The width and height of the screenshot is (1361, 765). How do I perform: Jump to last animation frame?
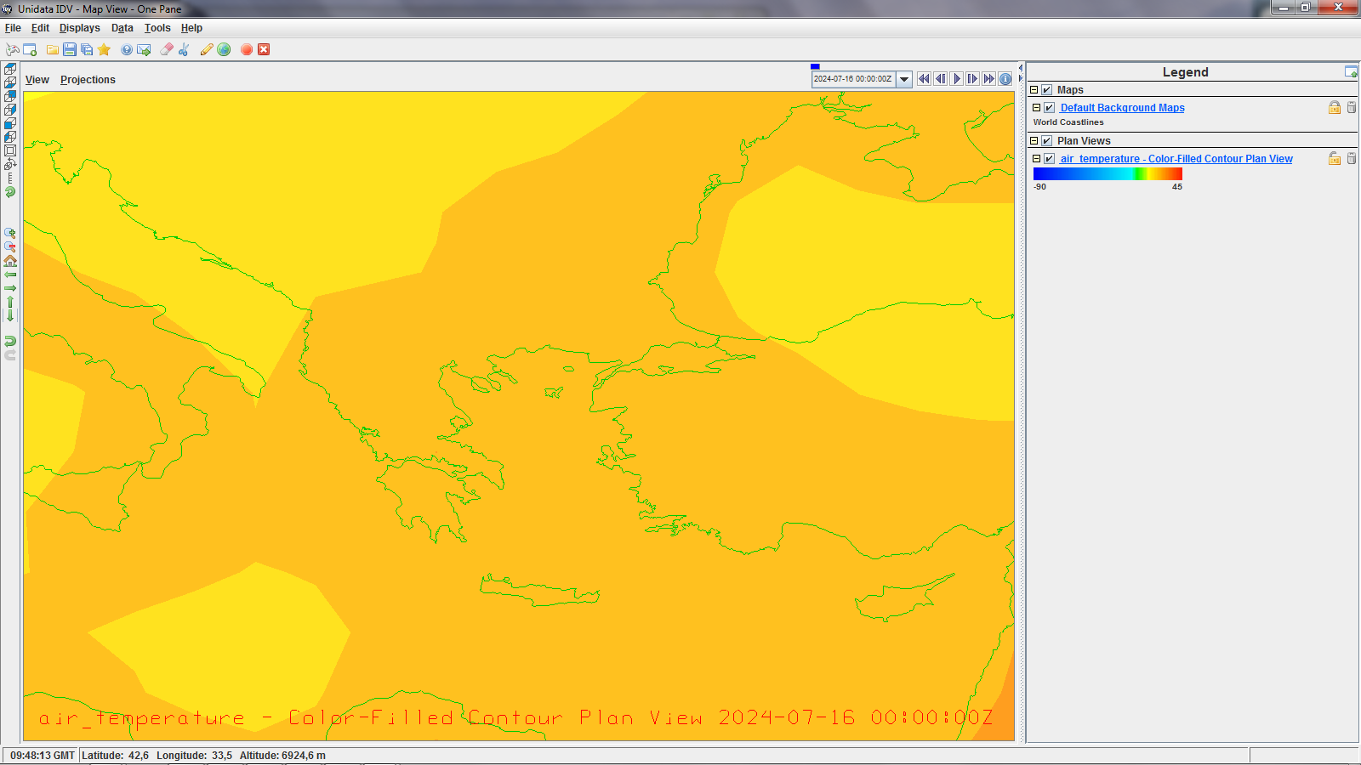[988, 79]
